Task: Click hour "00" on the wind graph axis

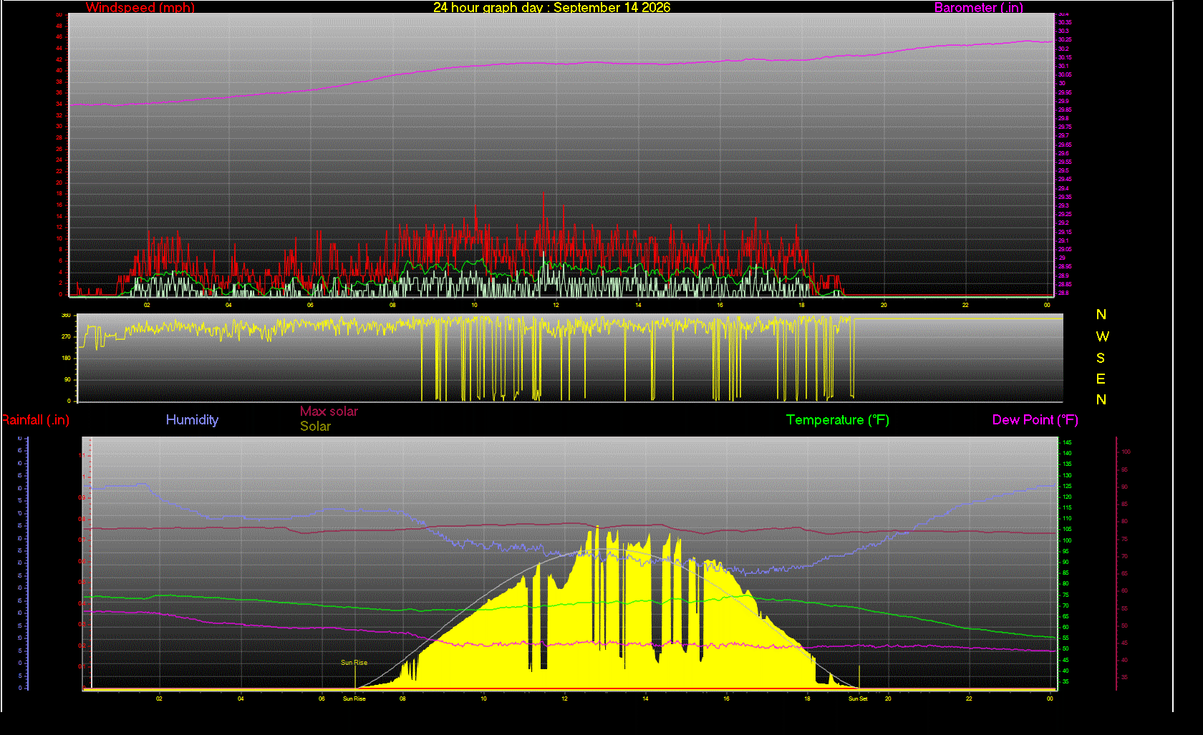Action: tap(1047, 305)
